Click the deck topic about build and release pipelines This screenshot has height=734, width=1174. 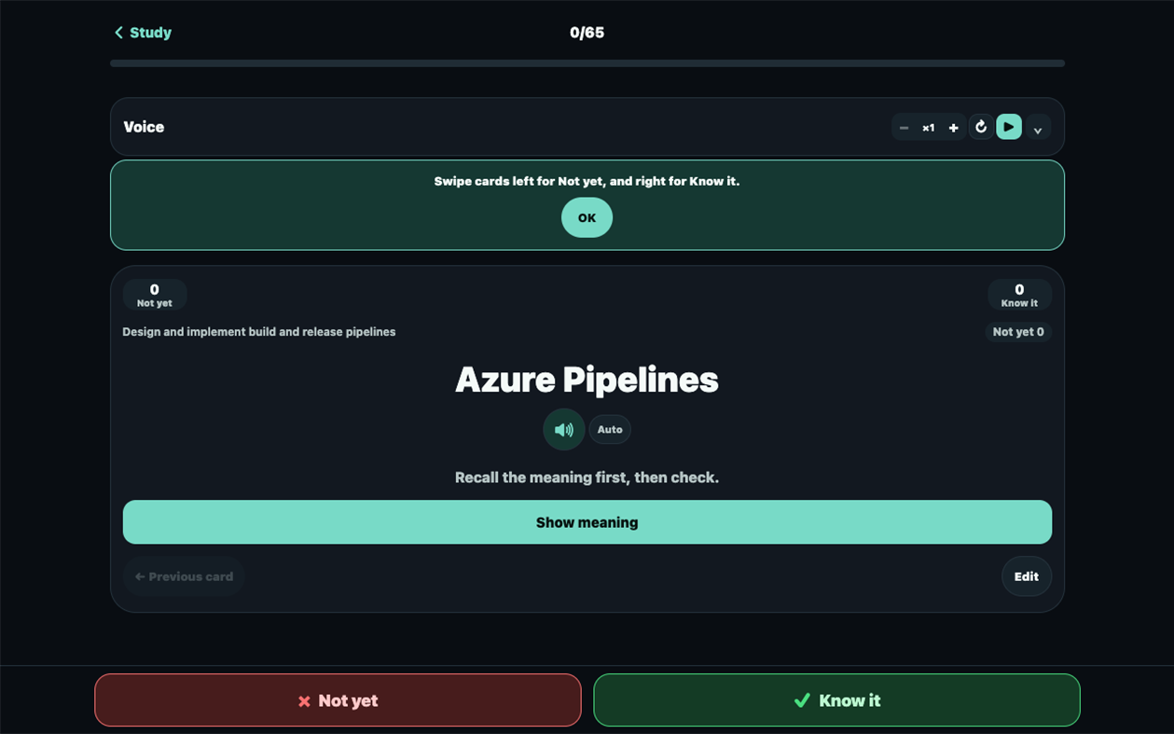259,332
